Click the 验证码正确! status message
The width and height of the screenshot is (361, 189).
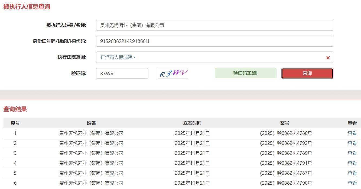[x=245, y=73]
